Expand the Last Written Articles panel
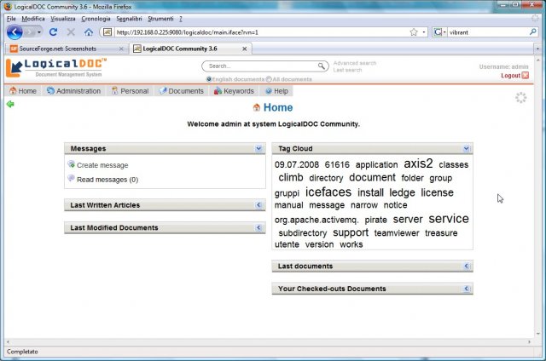Image resolution: width=546 pixels, height=361 pixels. click(x=258, y=205)
